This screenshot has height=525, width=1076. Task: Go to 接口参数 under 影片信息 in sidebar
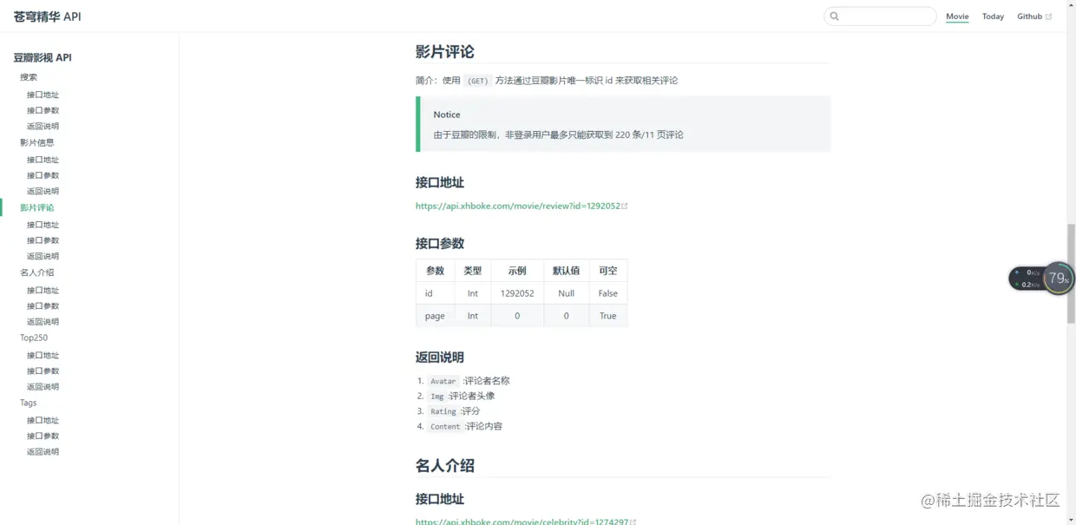coord(43,175)
